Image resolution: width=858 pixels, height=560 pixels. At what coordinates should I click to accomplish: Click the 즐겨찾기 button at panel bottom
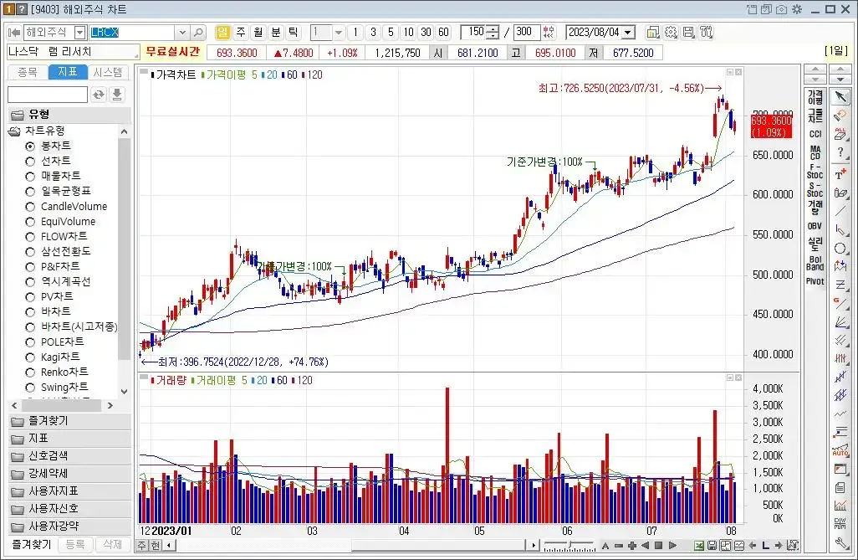pos(31,545)
